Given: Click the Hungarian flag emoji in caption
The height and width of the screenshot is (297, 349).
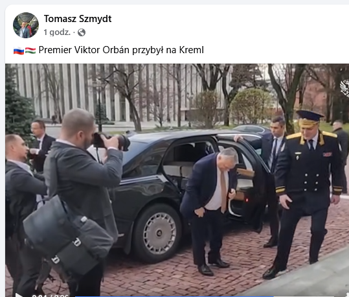Looking at the screenshot, I should tap(30, 51).
